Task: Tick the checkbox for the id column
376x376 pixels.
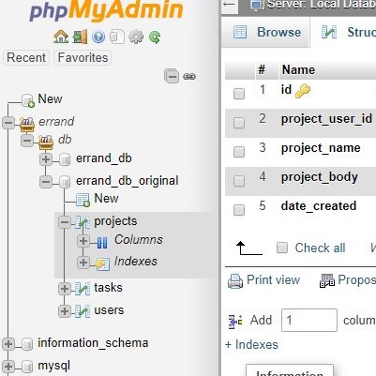Action: point(239,94)
